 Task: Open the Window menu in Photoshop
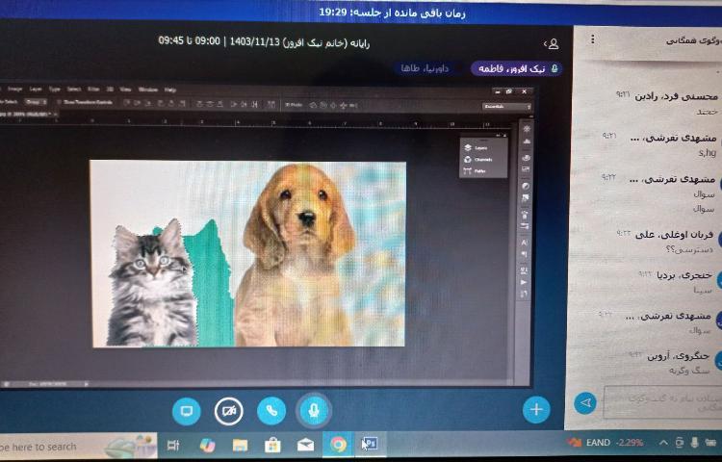click(x=147, y=89)
